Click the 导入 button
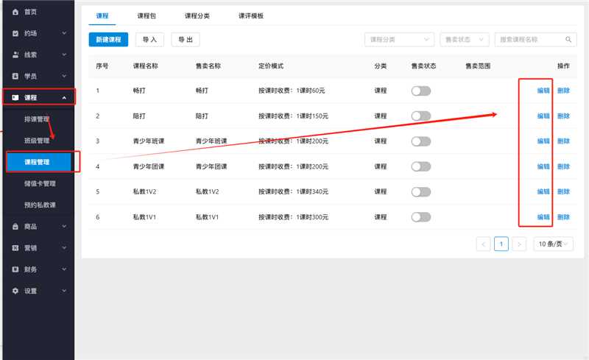 click(149, 40)
